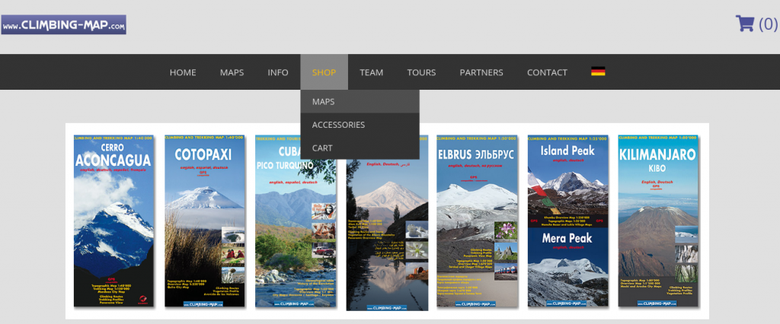Click the SHOP menu item

[x=324, y=72]
